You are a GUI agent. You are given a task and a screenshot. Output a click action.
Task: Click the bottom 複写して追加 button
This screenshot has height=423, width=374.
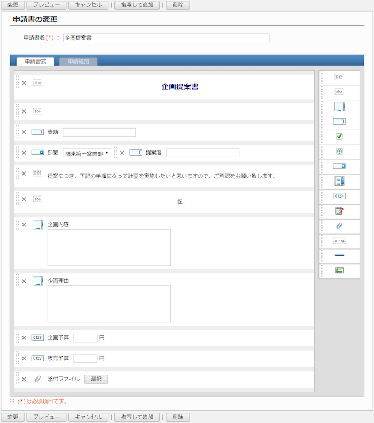[137, 417]
